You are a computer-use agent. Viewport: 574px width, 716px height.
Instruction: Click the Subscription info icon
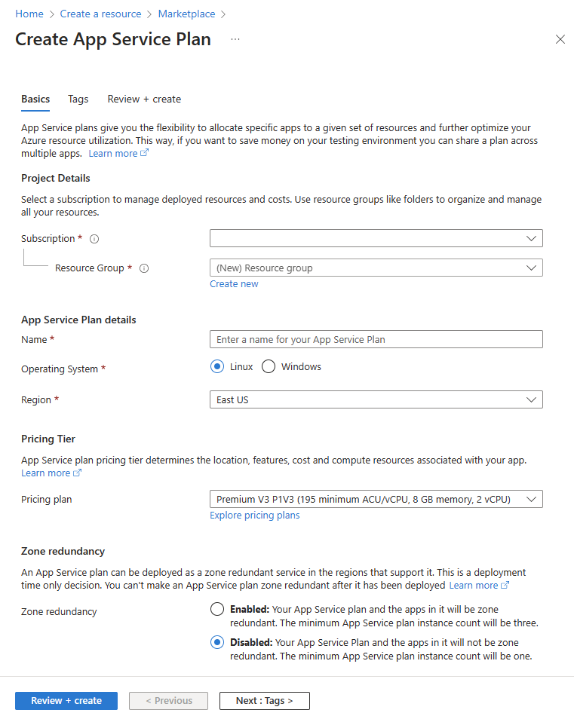click(94, 238)
